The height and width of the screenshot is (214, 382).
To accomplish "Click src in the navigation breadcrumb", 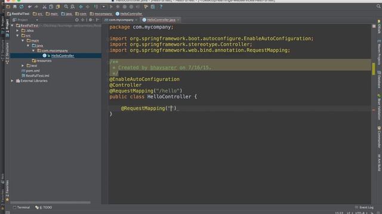I will point(38,14).
